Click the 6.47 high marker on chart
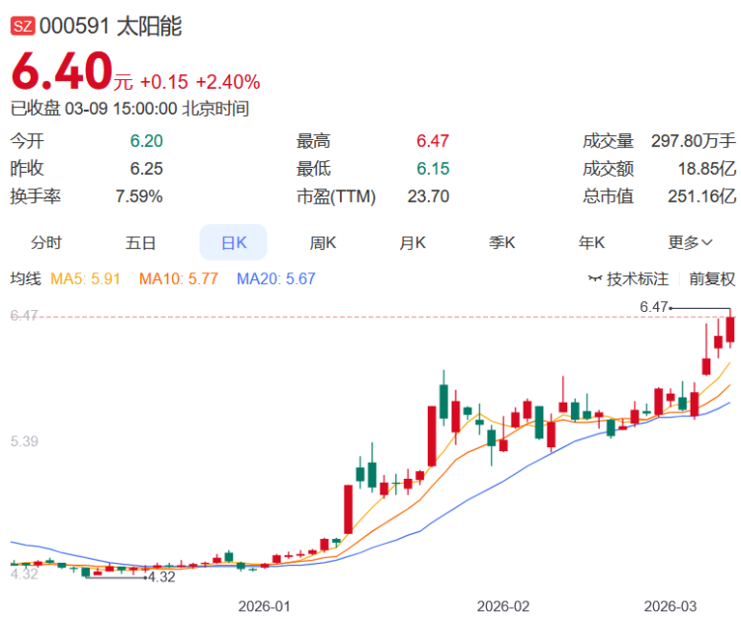This screenshot has height=619, width=741. [654, 307]
